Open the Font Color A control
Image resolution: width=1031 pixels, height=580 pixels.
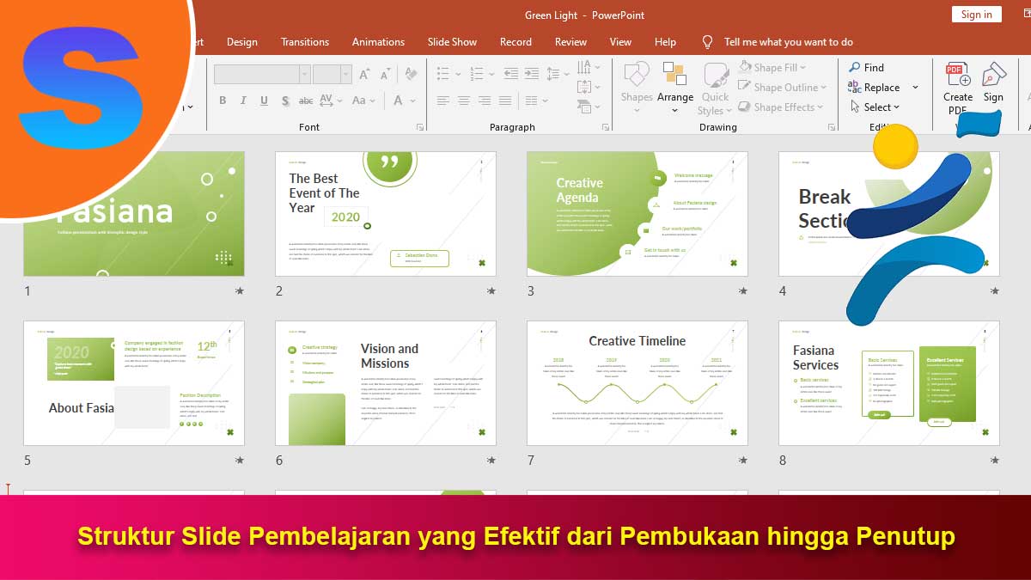tap(403, 101)
